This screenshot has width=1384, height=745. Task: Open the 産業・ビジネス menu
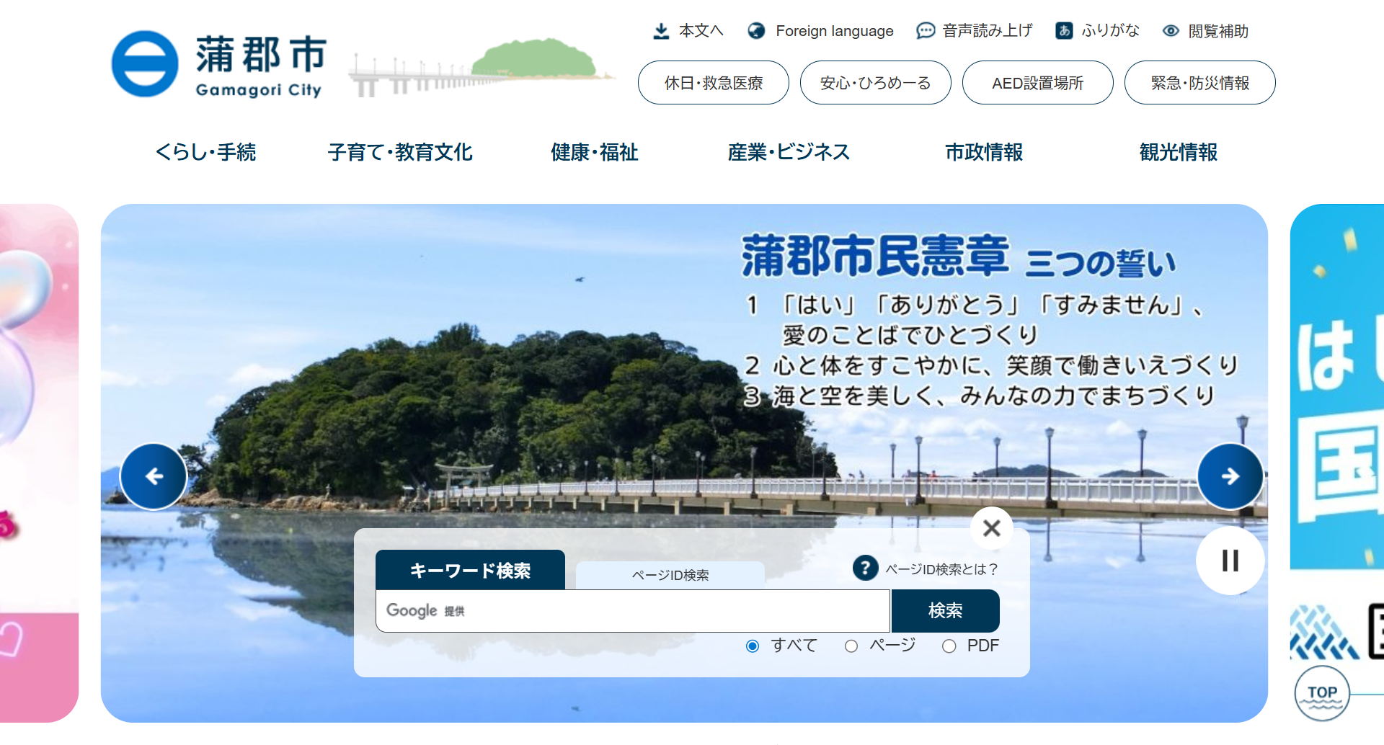(789, 152)
